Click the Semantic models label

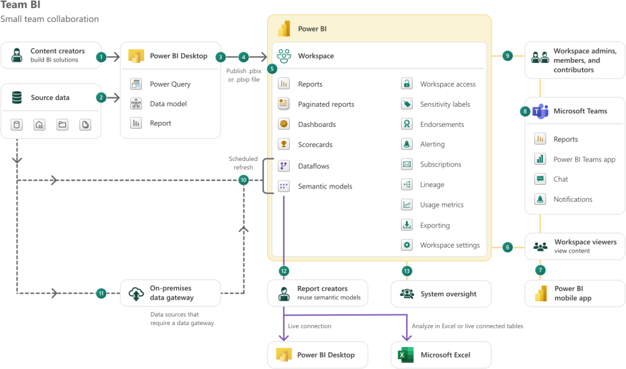pyautogui.click(x=325, y=187)
